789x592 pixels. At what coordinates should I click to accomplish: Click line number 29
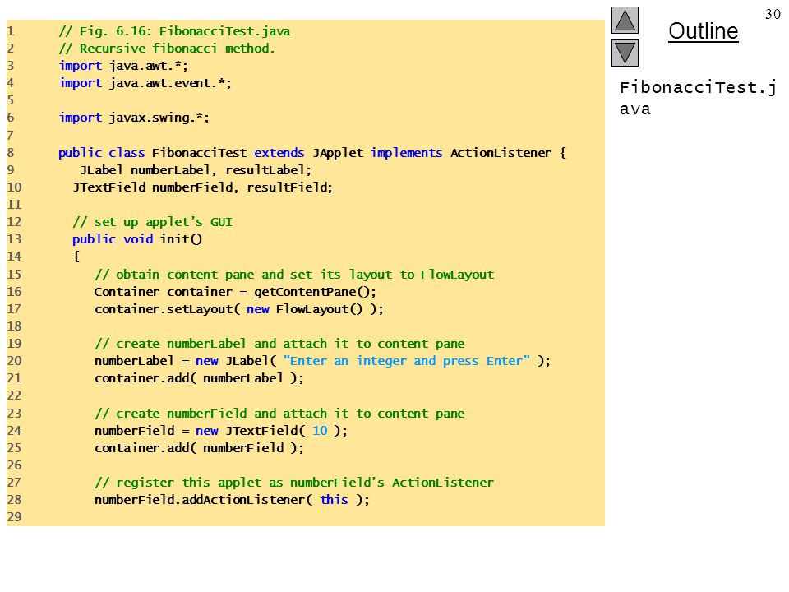point(14,517)
